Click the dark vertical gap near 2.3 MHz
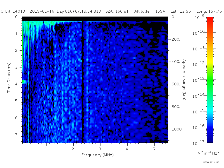 pyautogui.click(x=82, y=81)
